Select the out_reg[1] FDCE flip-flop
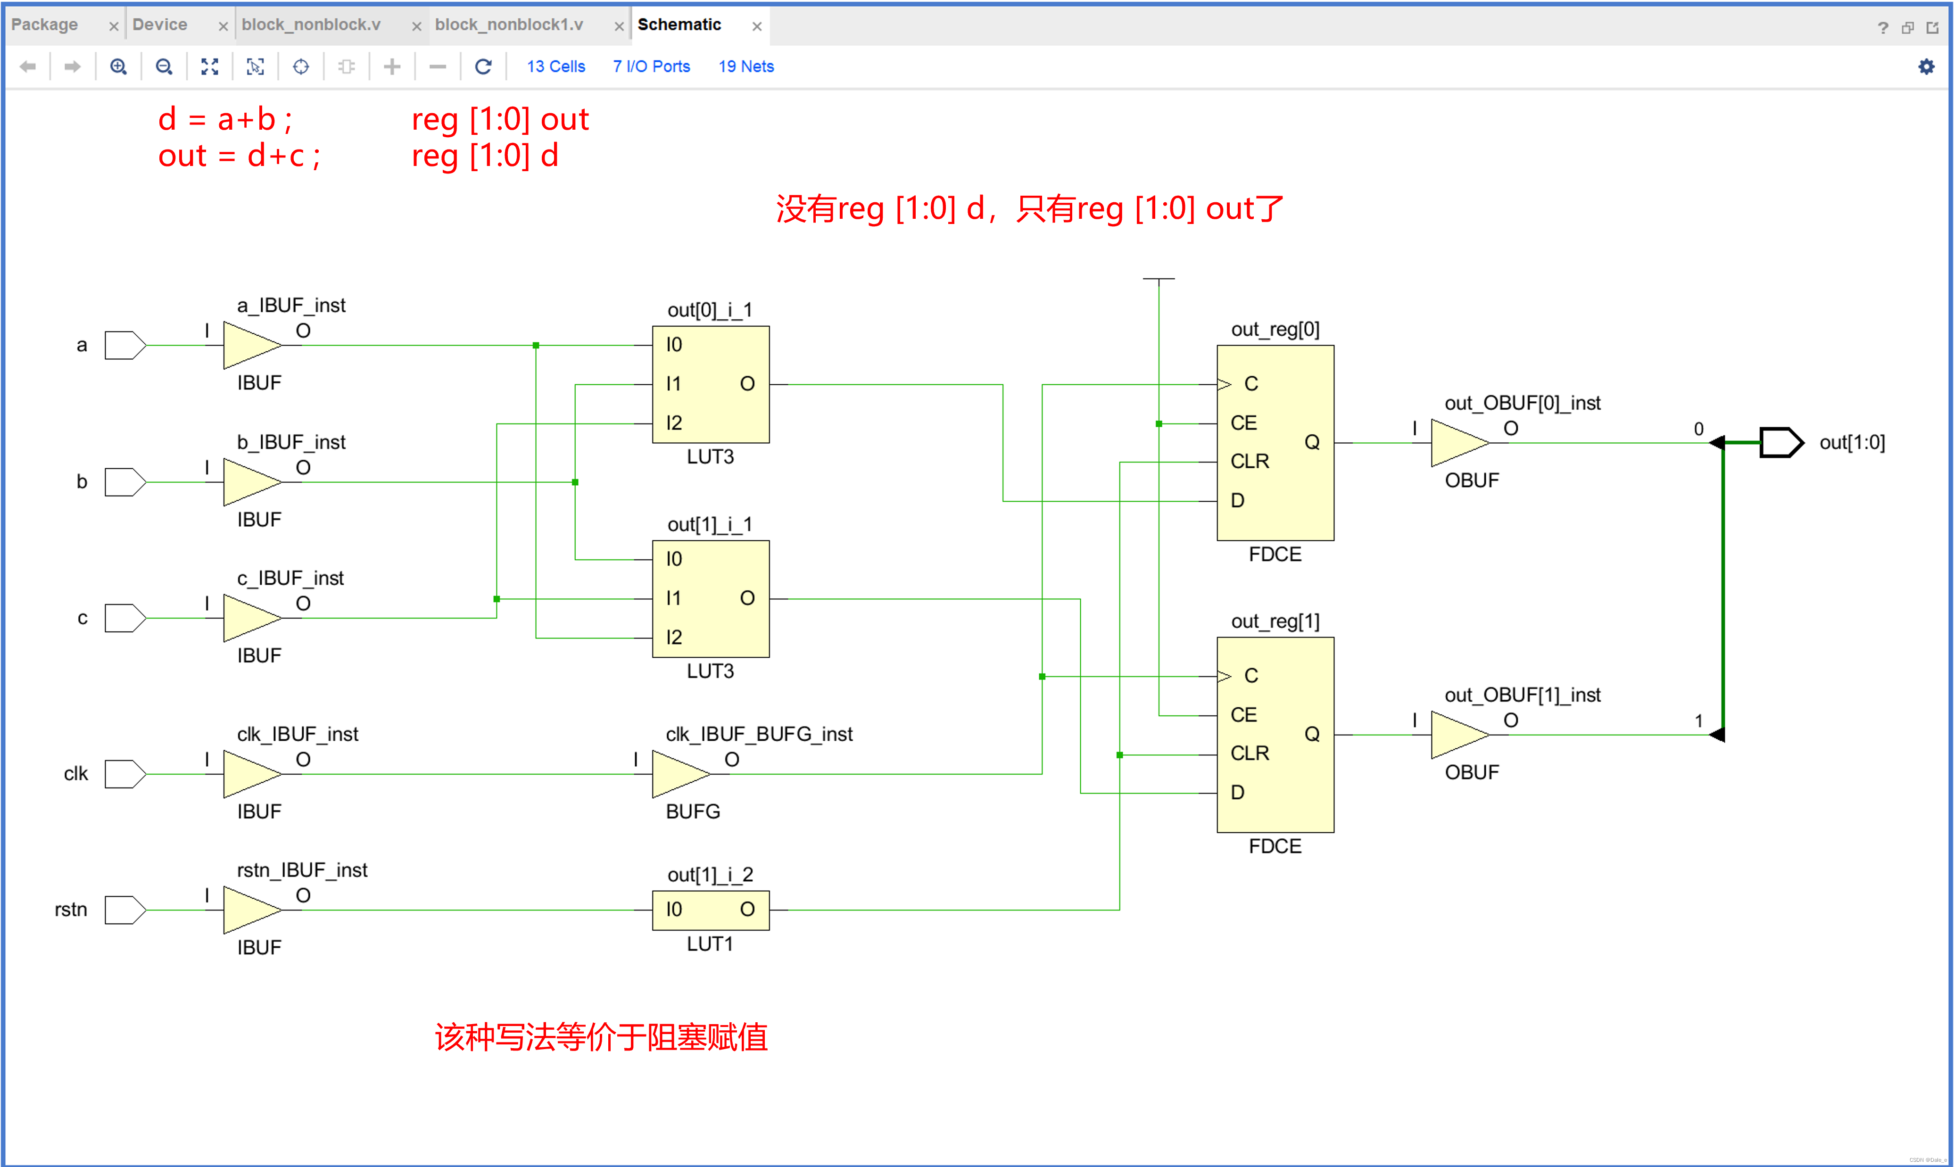 [1275, 735]
